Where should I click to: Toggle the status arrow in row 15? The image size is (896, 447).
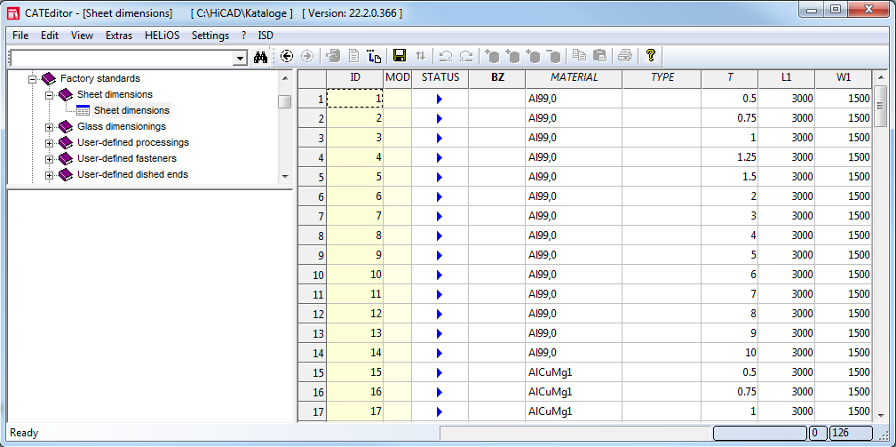coord(439,372)
